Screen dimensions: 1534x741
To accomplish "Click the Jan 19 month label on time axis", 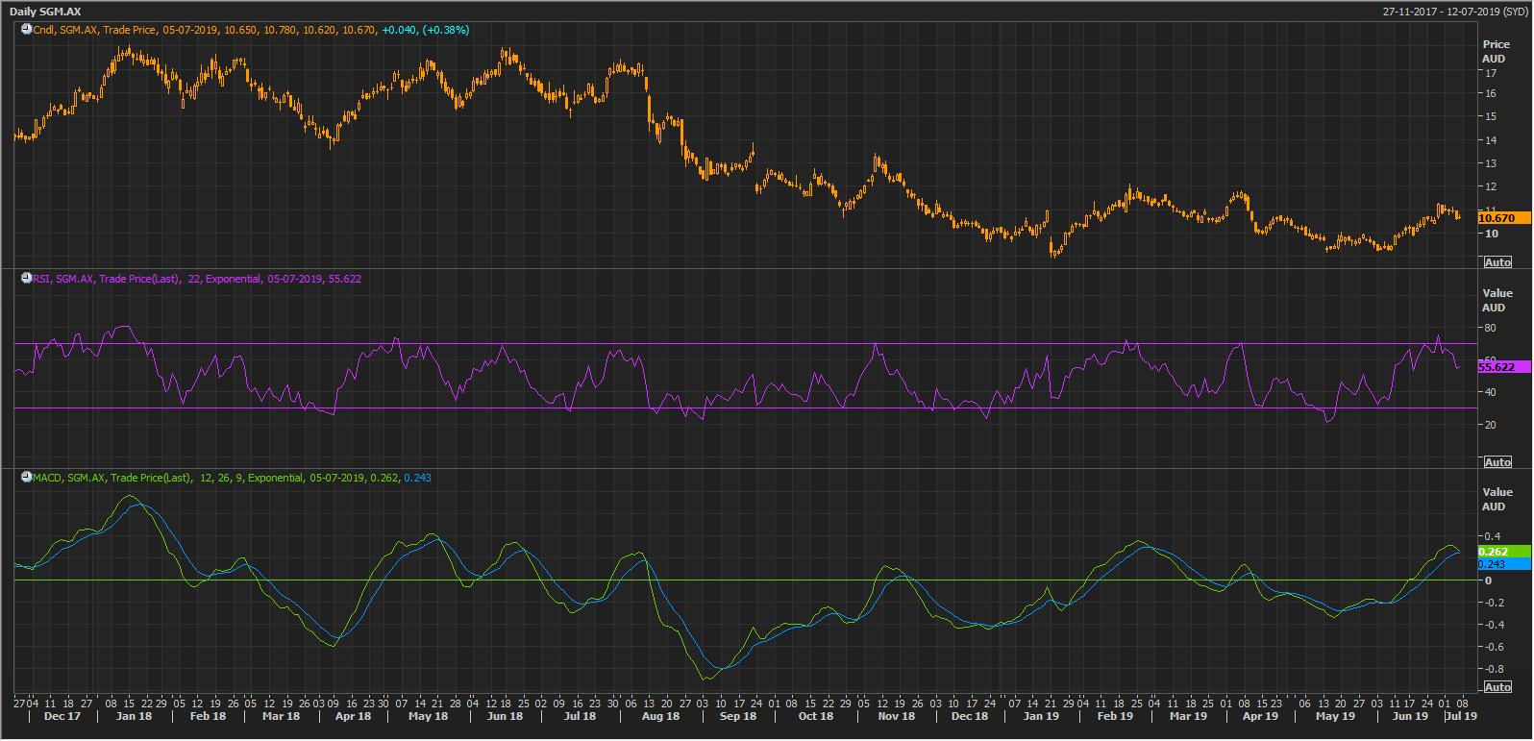I will coord(1041,716).
